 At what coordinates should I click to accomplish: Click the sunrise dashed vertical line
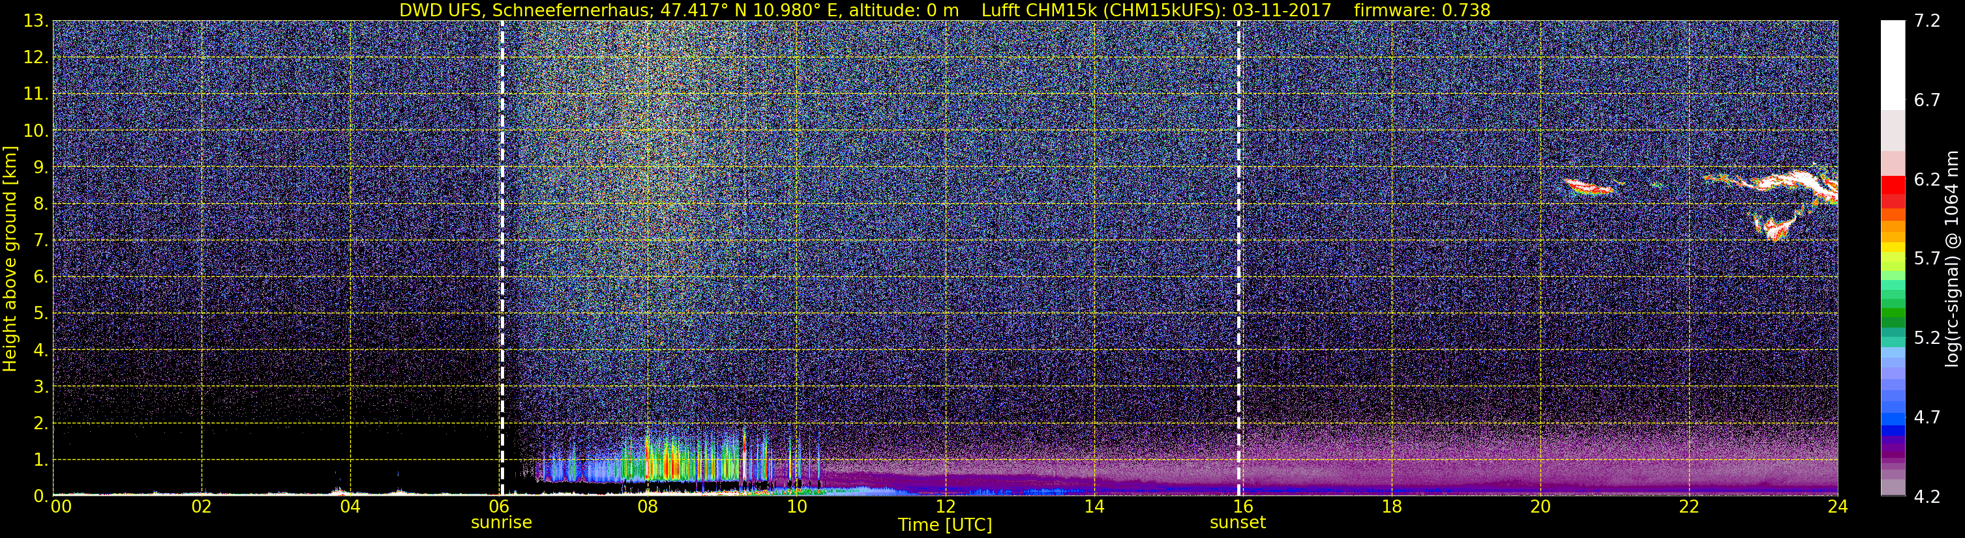pos(502,259)
